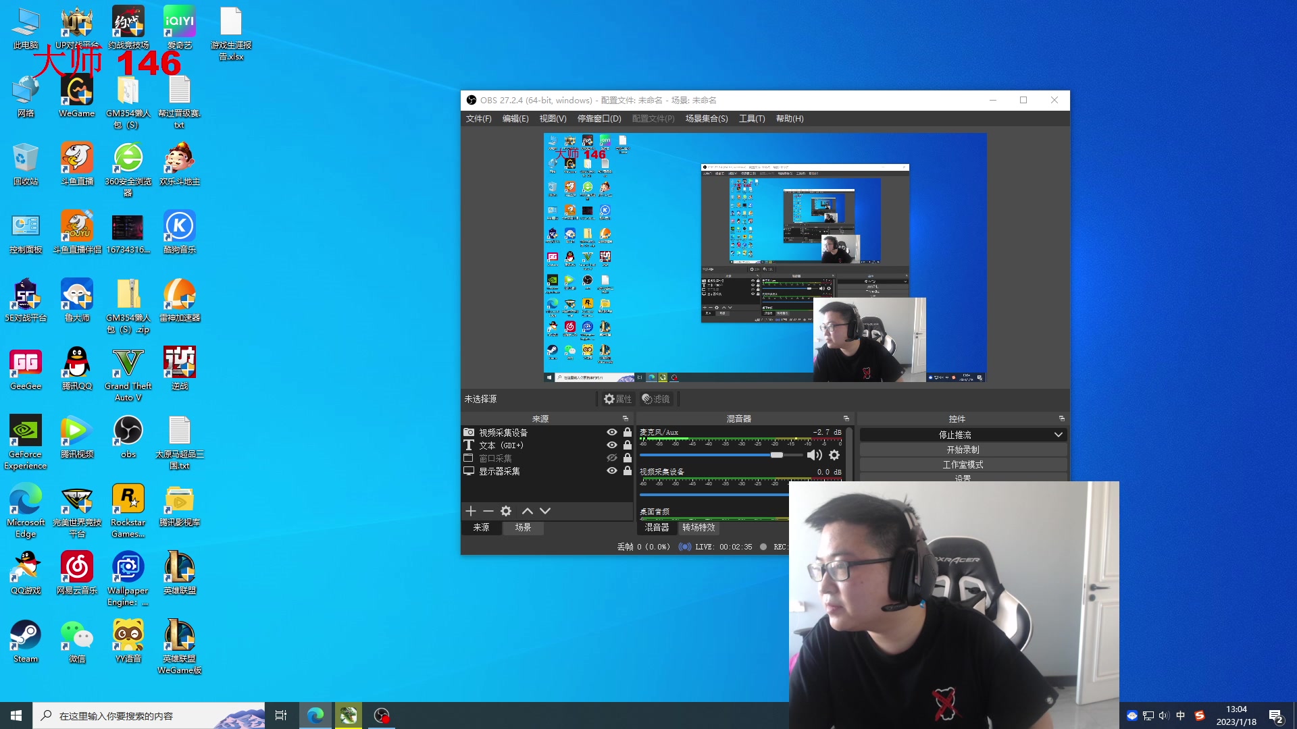Screen dimensions: 1297x729
Task: Hide the 视频采集设备 source with its eye
Action: (612, 433)
